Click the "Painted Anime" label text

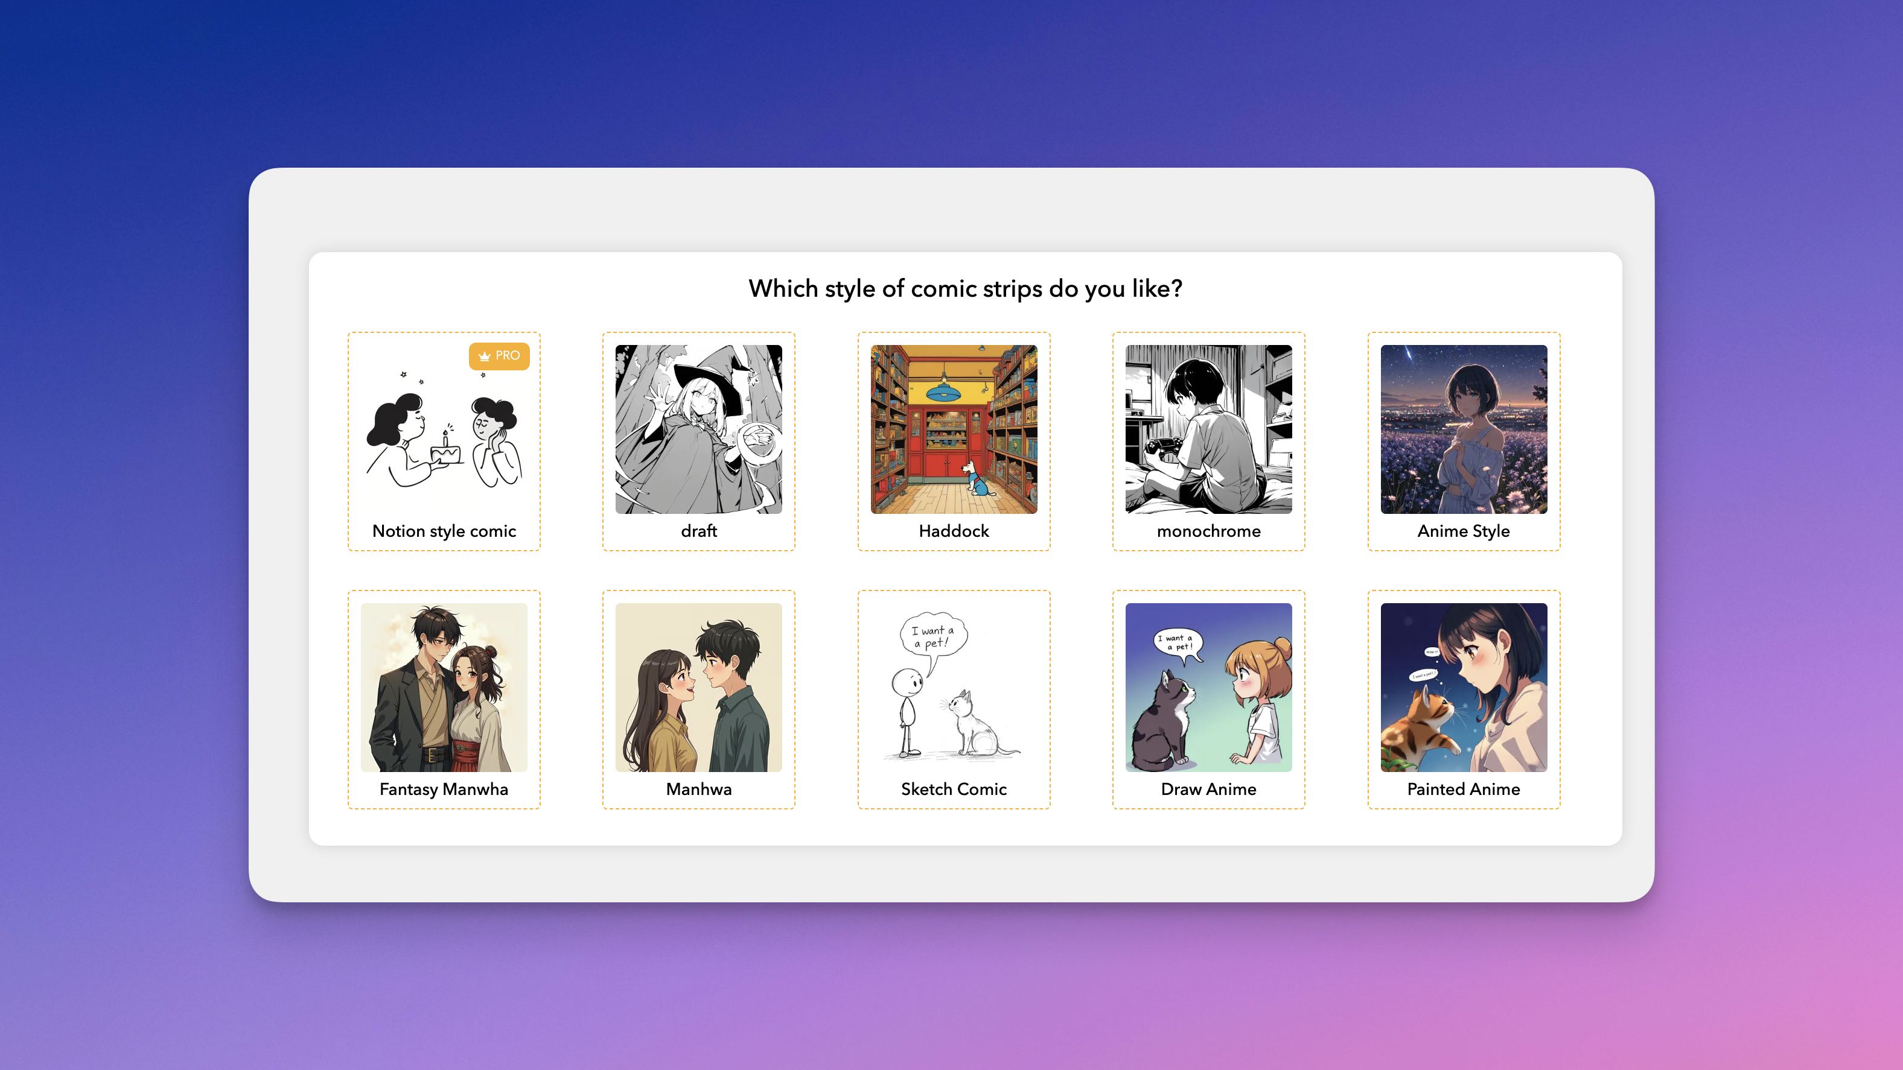coord(1463,789)
